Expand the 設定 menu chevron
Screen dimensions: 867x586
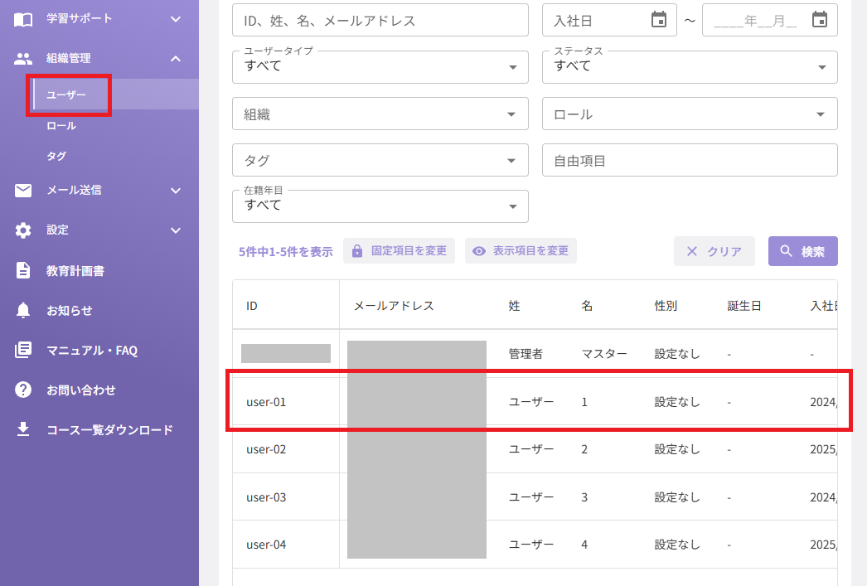point(176,230)
